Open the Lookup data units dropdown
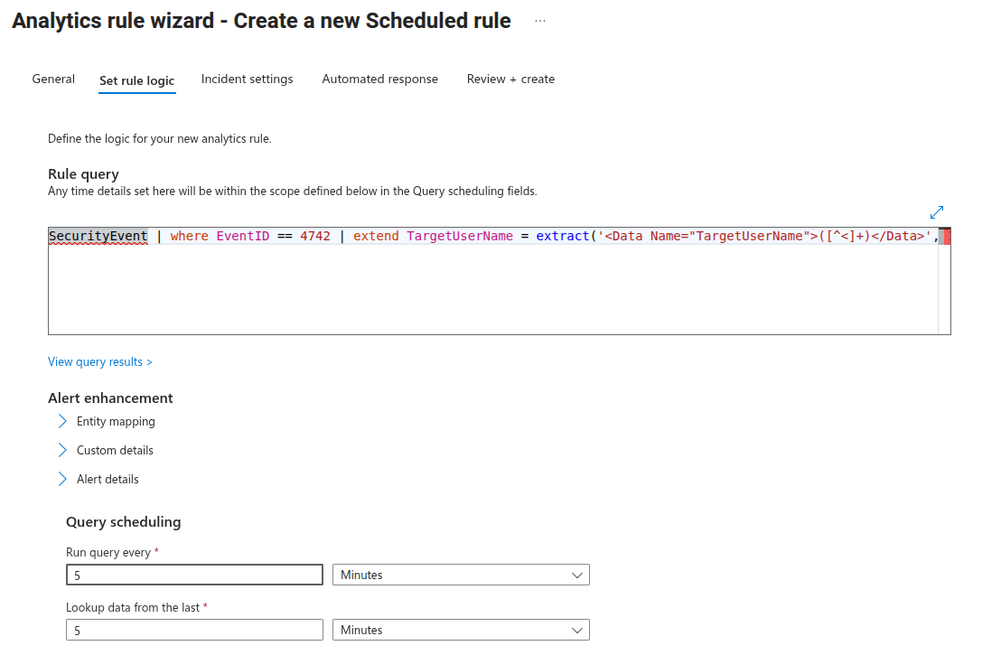 (x=461, y=630)
